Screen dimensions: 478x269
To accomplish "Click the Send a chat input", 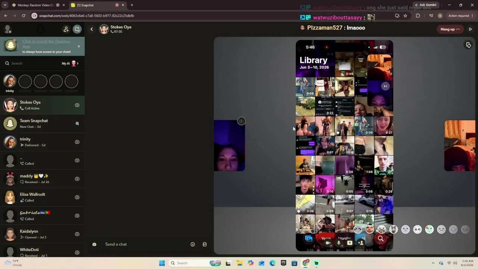I will pos(146,244).
